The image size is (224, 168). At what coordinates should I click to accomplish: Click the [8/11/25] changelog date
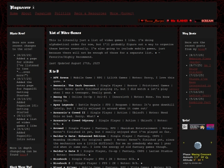pyautogui.click(x=24, y=116)
